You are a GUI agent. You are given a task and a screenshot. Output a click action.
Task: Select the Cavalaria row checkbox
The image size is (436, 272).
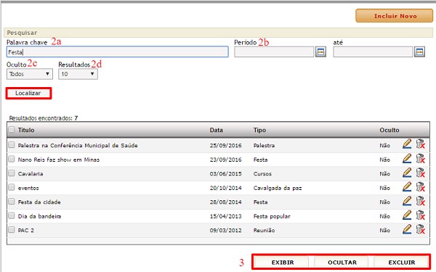[x=12, y=173]
